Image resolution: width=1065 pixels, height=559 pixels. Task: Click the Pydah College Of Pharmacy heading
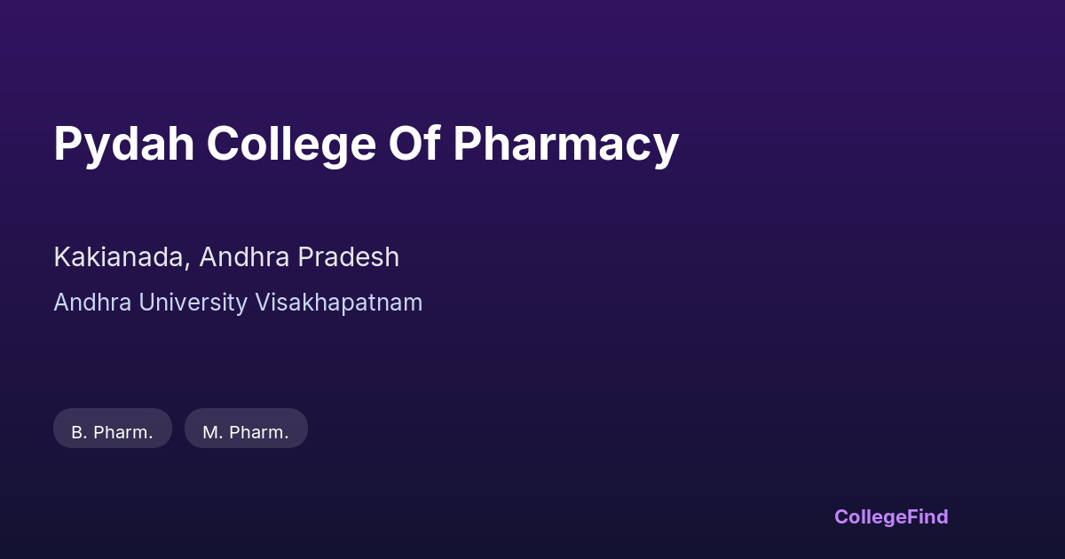point(366,144)
